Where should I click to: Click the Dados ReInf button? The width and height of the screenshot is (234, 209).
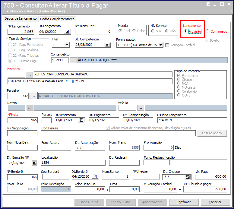[x=89, y=202]
